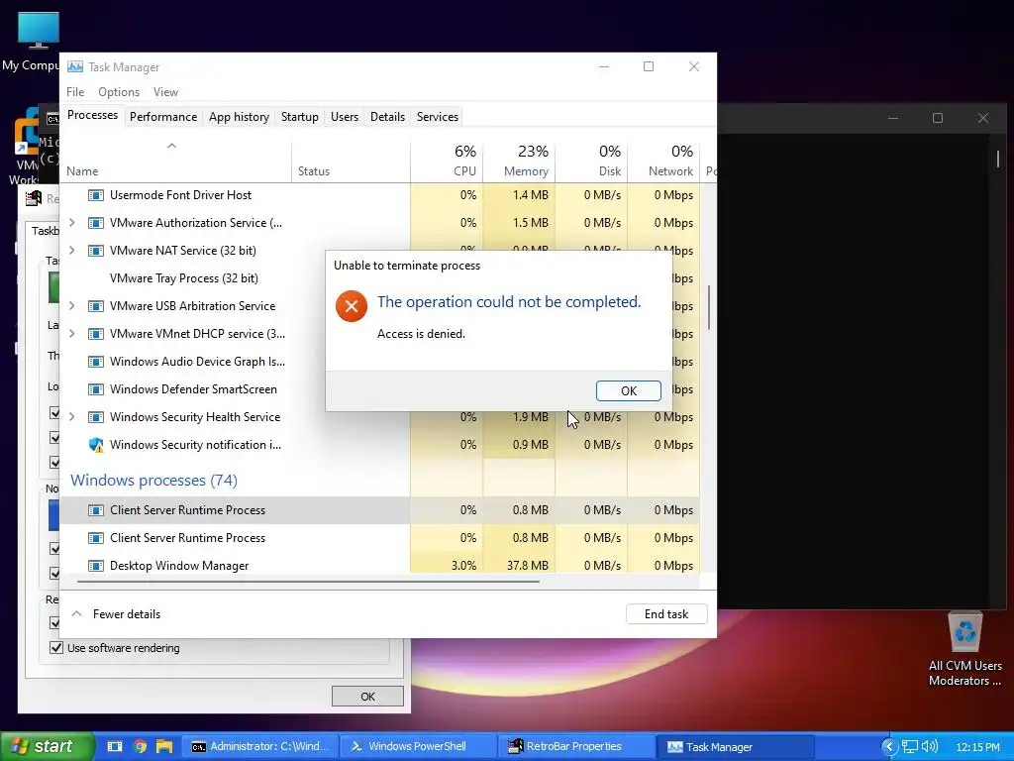Collapse Task Manager with Fewer details
The width and height of the screenshot is (1014, 761).
[x=117, y=614]
